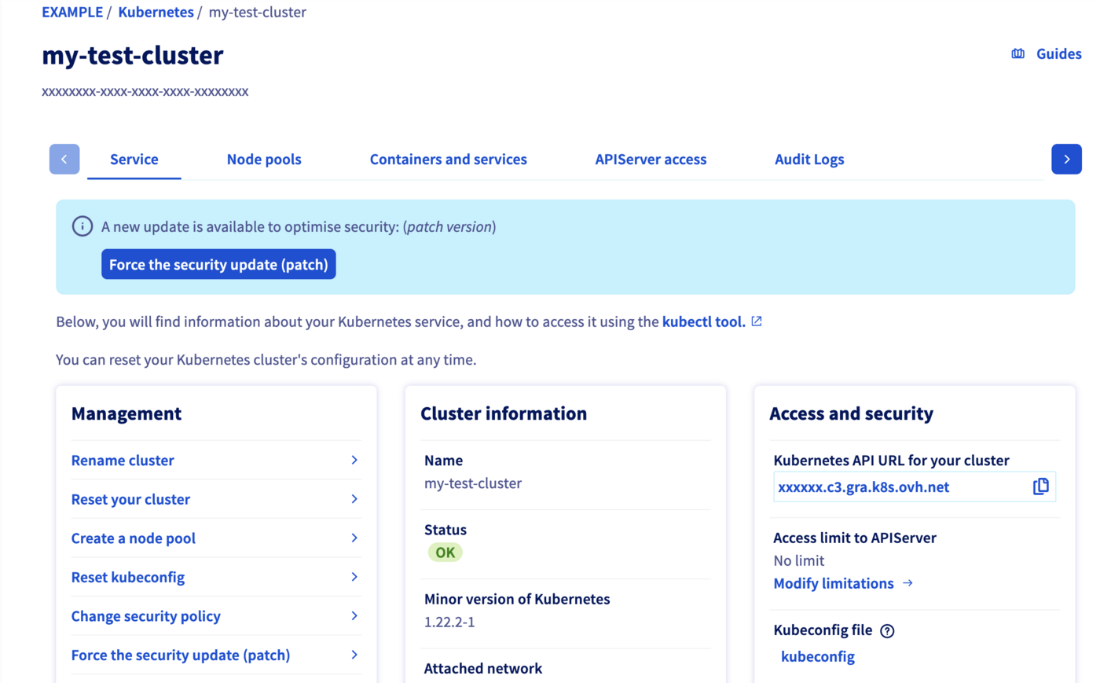1100x683 pixels.
Task: Go back via the Kubernetes breadcrumb link
Action: click(156, 12)
